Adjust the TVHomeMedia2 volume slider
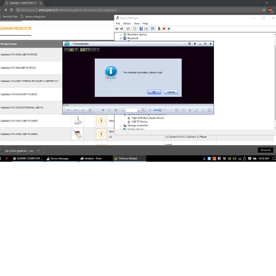Screen dimensions: 276x276 160,110
